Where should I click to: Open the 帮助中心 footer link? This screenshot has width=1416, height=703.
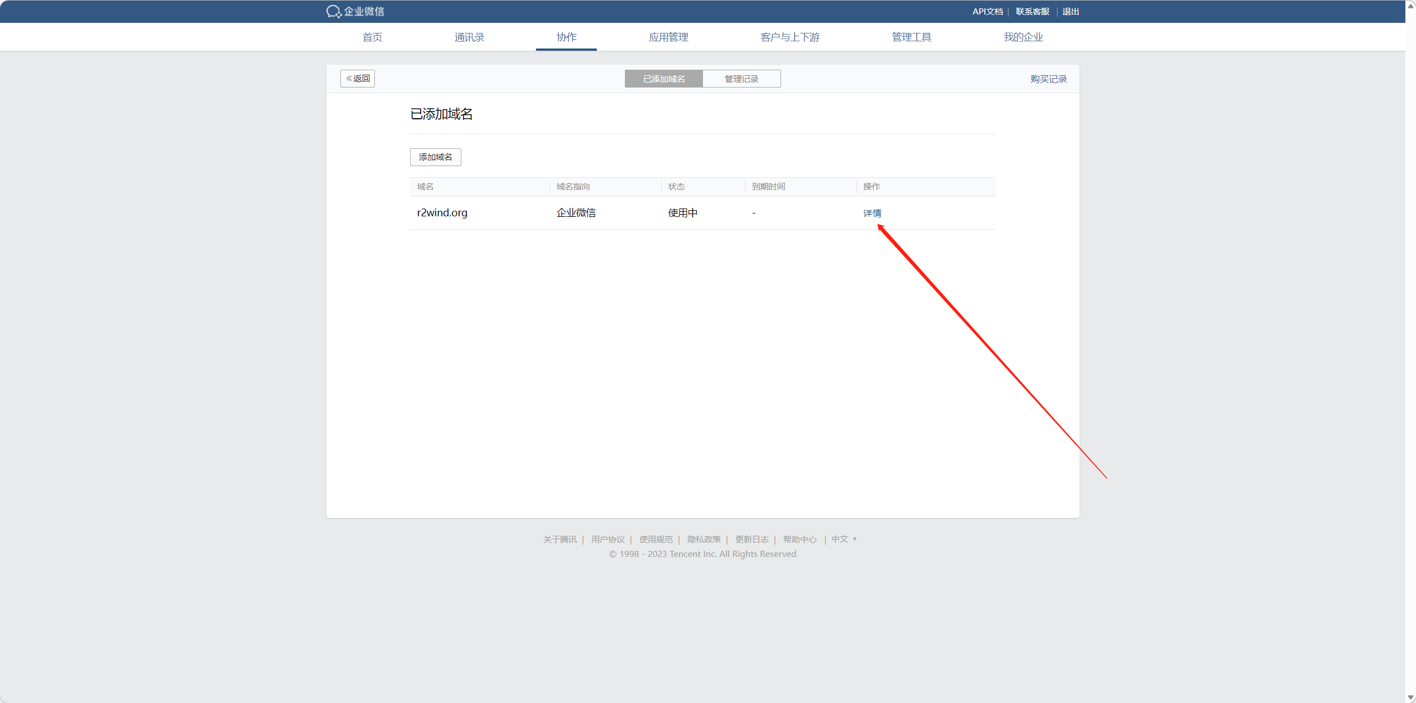coord(799,540)
